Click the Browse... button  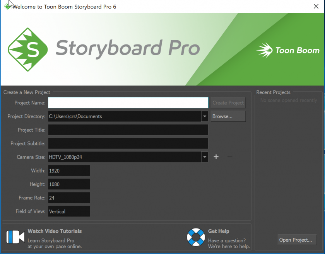tap(228, 116)
